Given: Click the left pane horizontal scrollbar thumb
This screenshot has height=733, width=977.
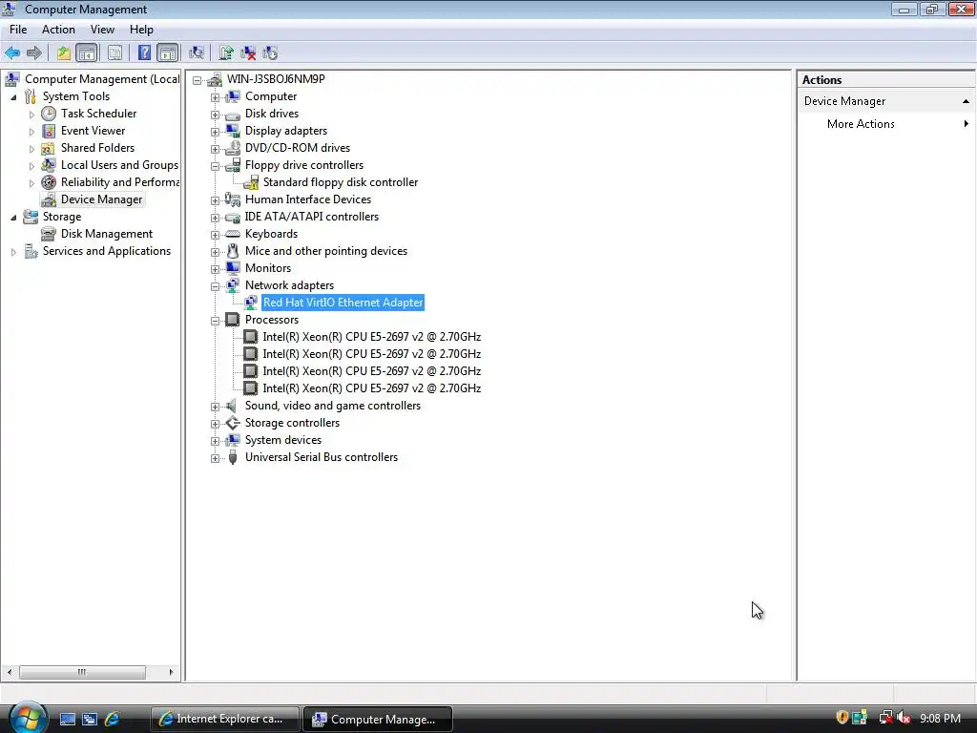Looking at the screenshot, I should pos(82,672).
